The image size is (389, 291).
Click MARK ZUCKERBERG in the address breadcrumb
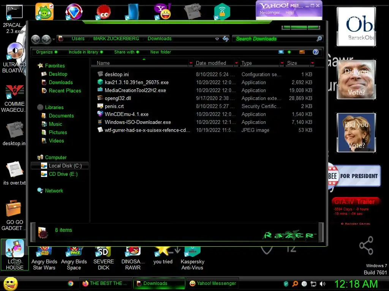tap(116, 39)
